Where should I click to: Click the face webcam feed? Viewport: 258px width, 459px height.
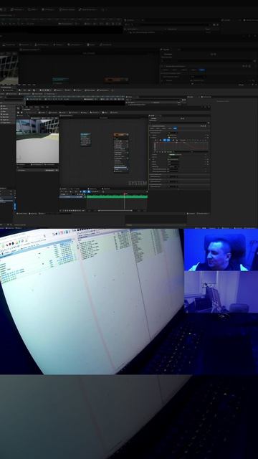click(x=221, y=250)
